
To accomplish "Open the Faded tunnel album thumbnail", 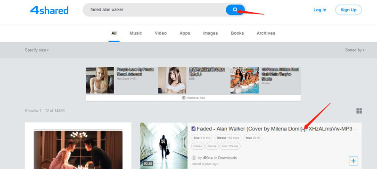I will click(164, 146).
